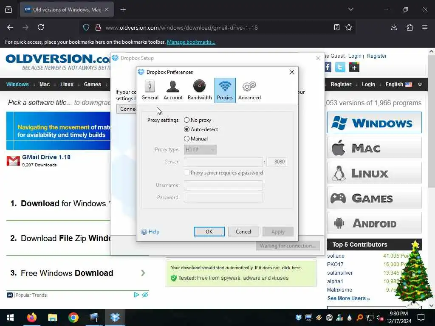Toggle reader view icon
This screenshot has height=326, width=435.
coord(336,27)
